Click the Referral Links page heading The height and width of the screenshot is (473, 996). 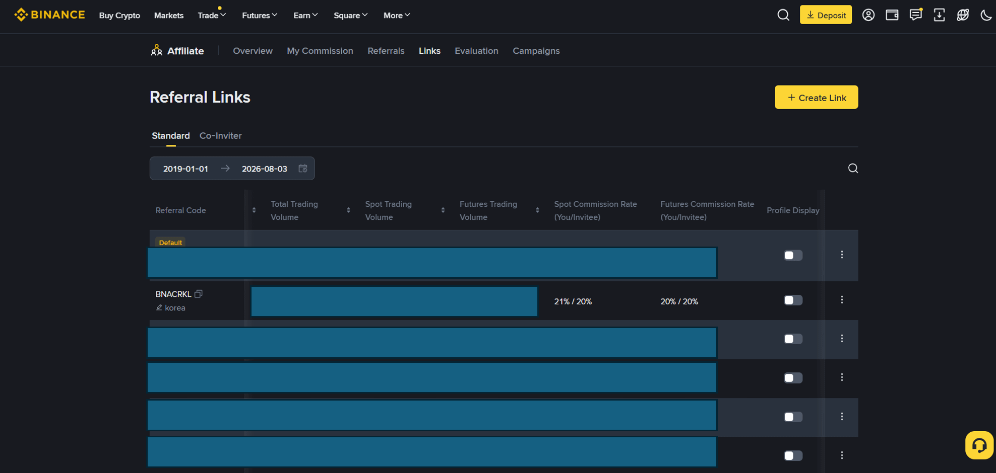click(200, 97)
